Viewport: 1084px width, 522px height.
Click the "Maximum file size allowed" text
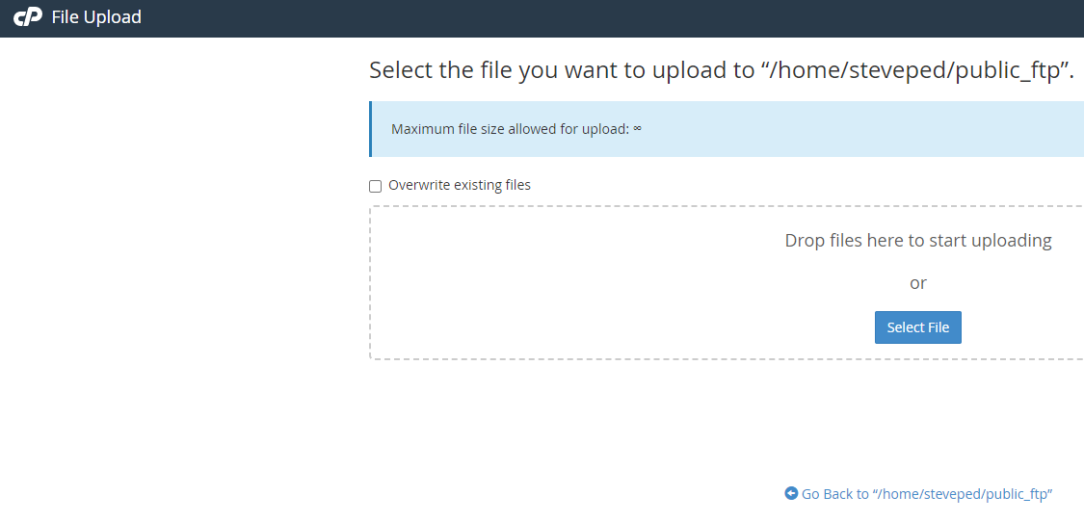click(510, 129)
